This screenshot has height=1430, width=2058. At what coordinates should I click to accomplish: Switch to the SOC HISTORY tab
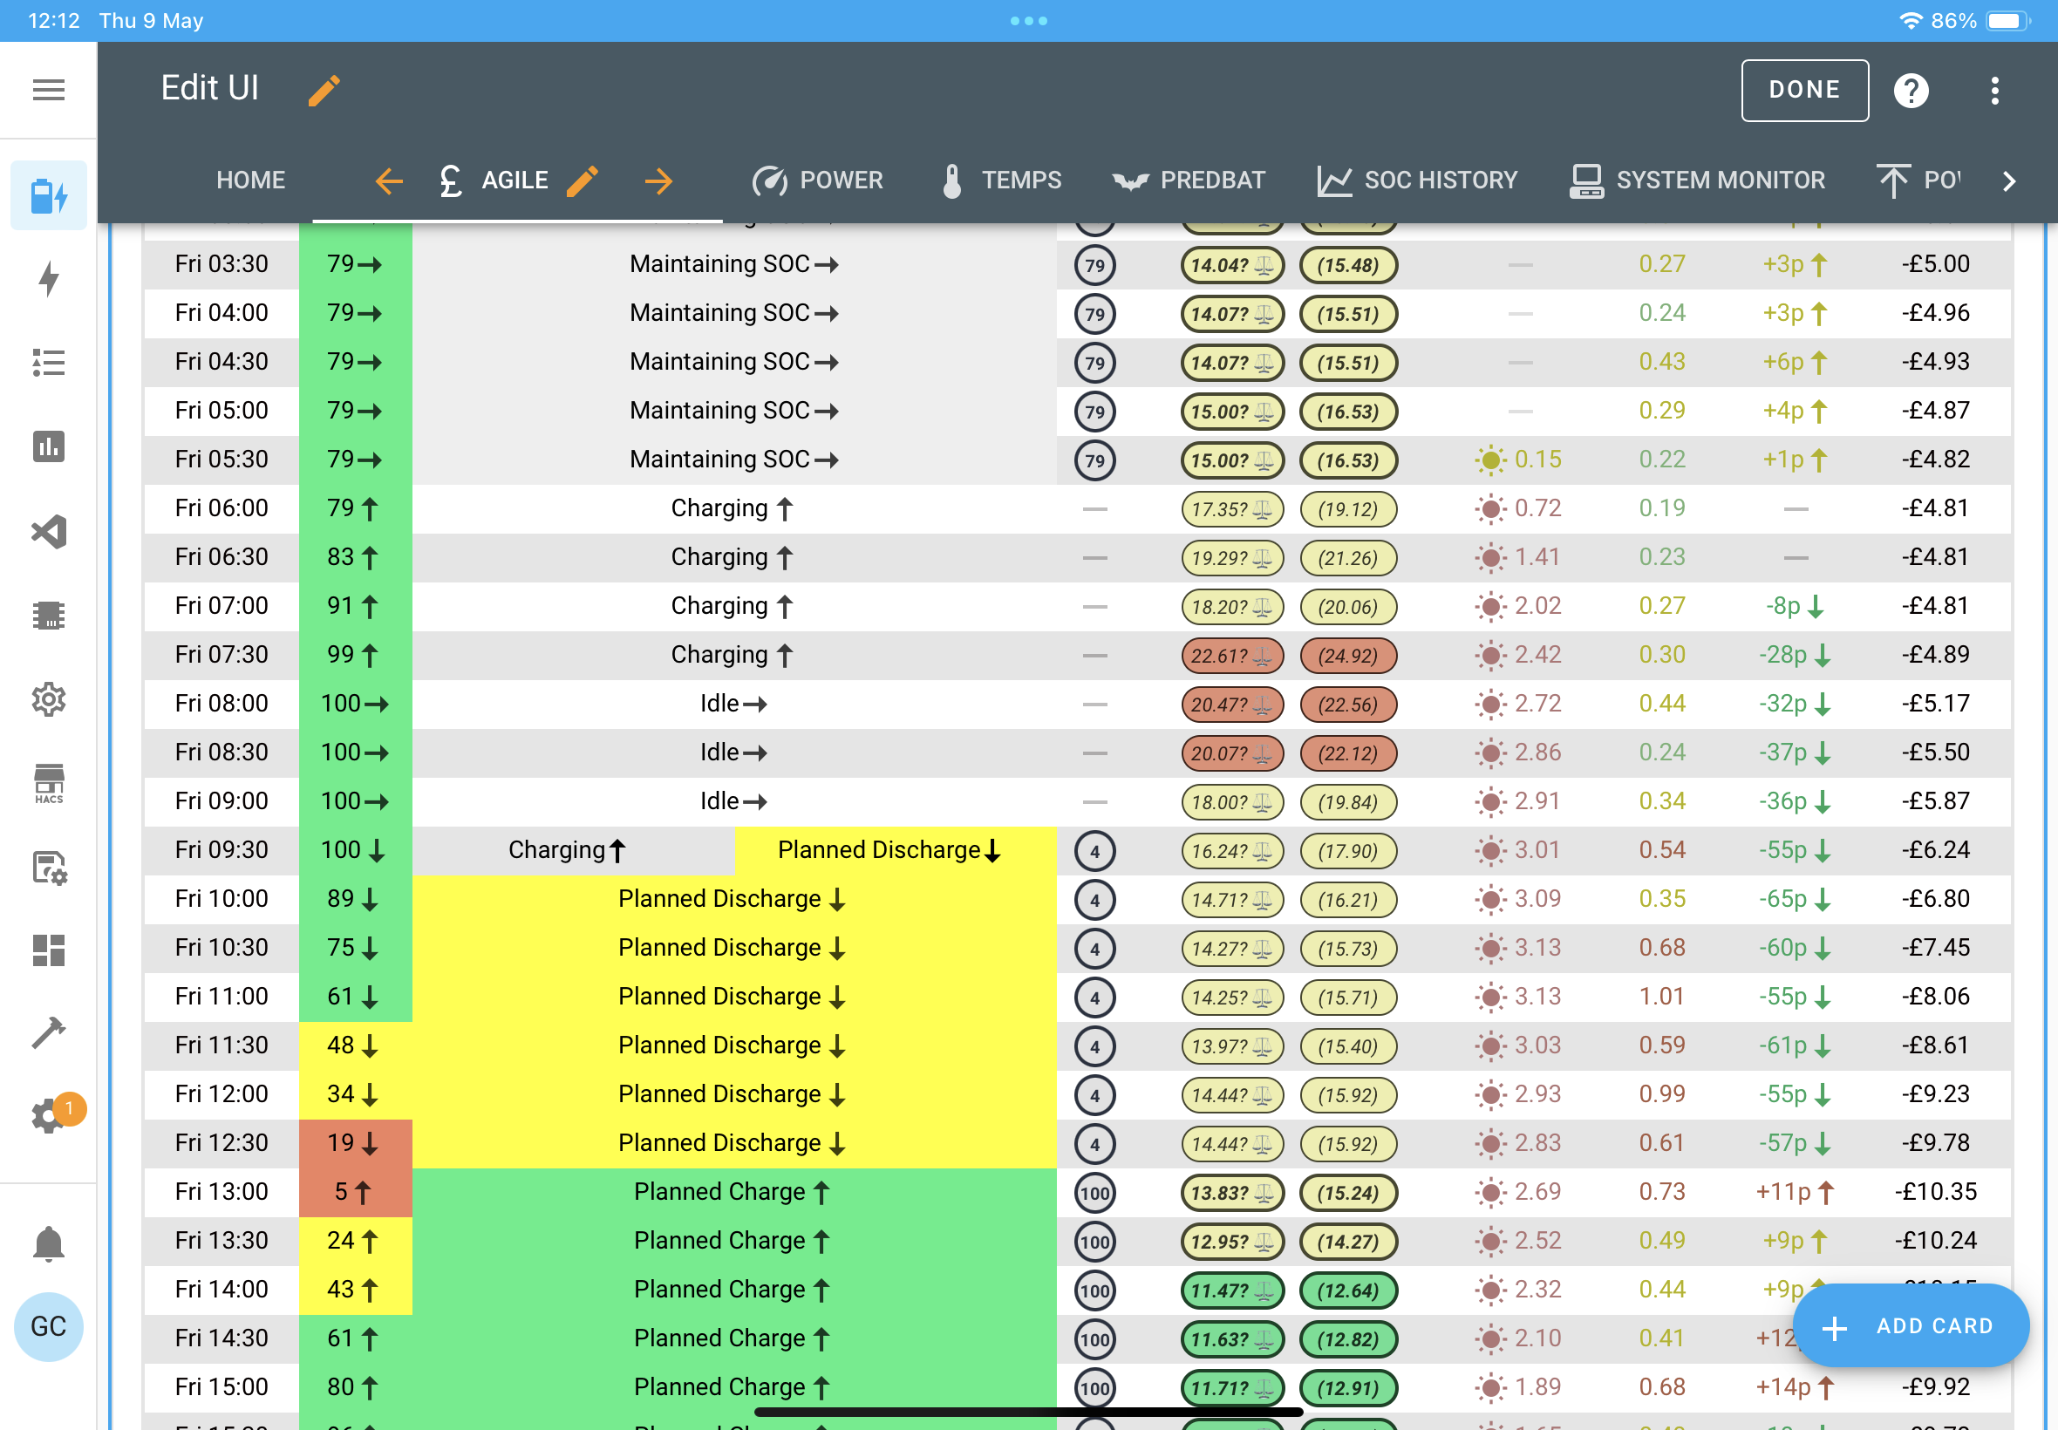point(1416,181)
